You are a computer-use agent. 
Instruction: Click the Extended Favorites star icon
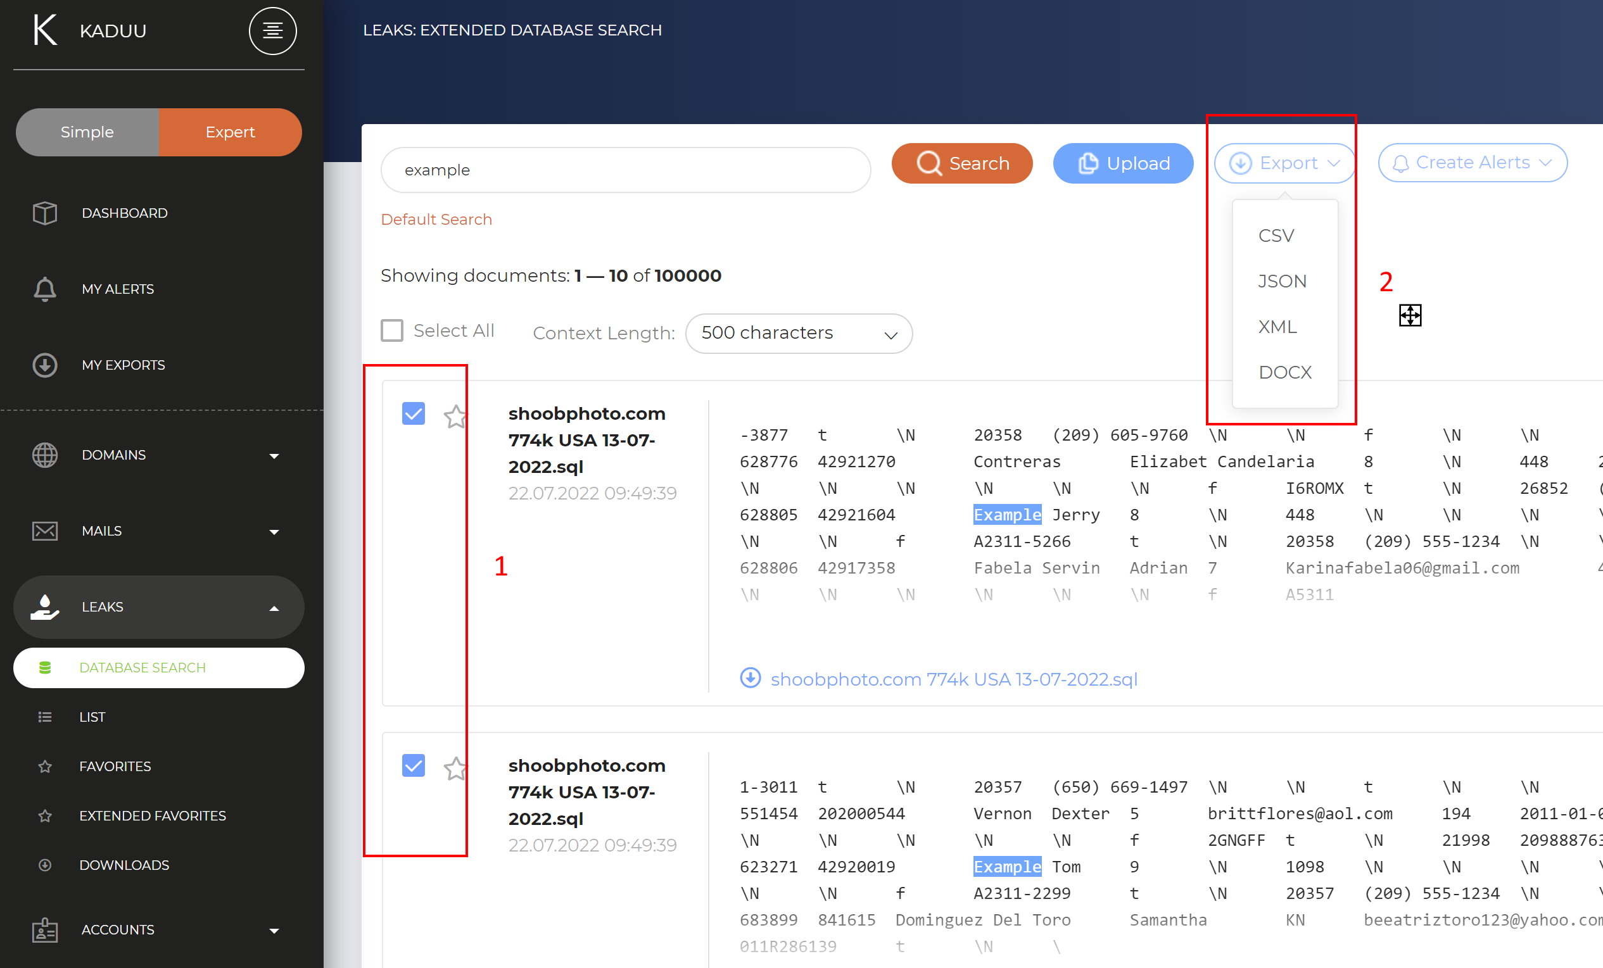pyautogui.click(x=45, y=816)
